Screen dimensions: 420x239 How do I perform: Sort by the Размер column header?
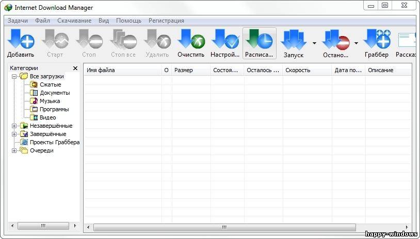click(191, 70)
